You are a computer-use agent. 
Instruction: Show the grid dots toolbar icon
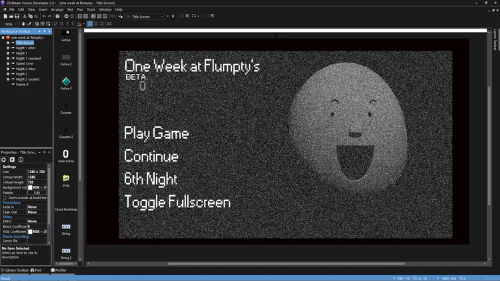43,24
